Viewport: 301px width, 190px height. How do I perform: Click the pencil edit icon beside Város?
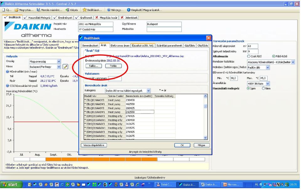coord(66,67)
